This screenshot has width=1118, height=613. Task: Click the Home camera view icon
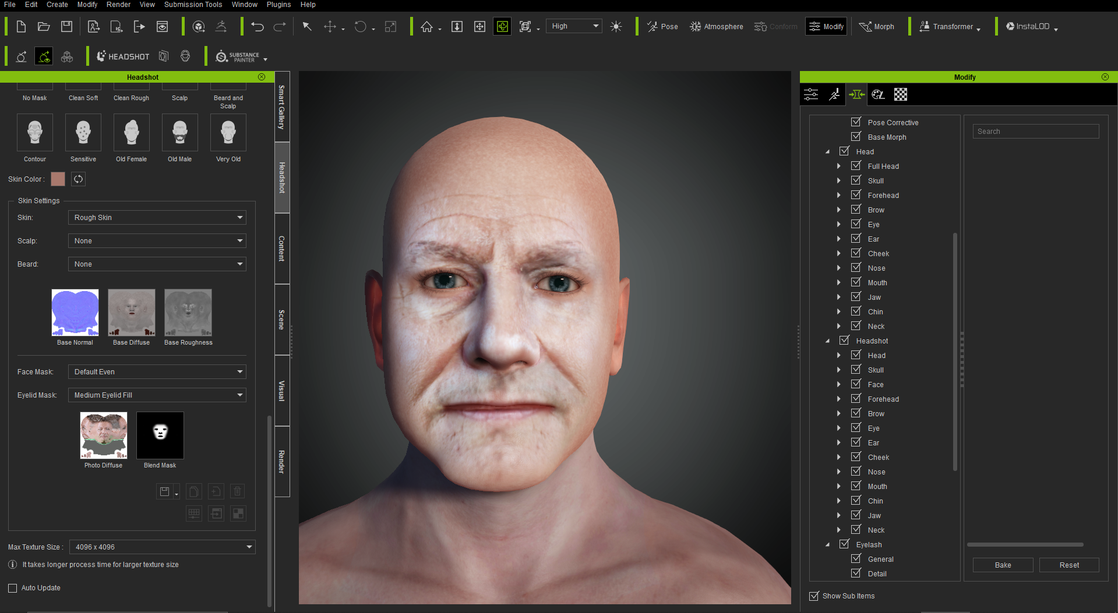427,27
